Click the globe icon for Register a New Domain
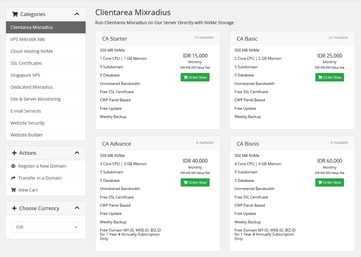361x257 pixels. [x=13, y=166]
